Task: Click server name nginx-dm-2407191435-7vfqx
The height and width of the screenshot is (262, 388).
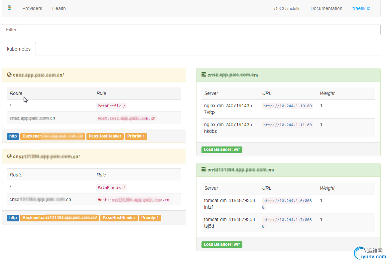Action: [x=229, y=109]
